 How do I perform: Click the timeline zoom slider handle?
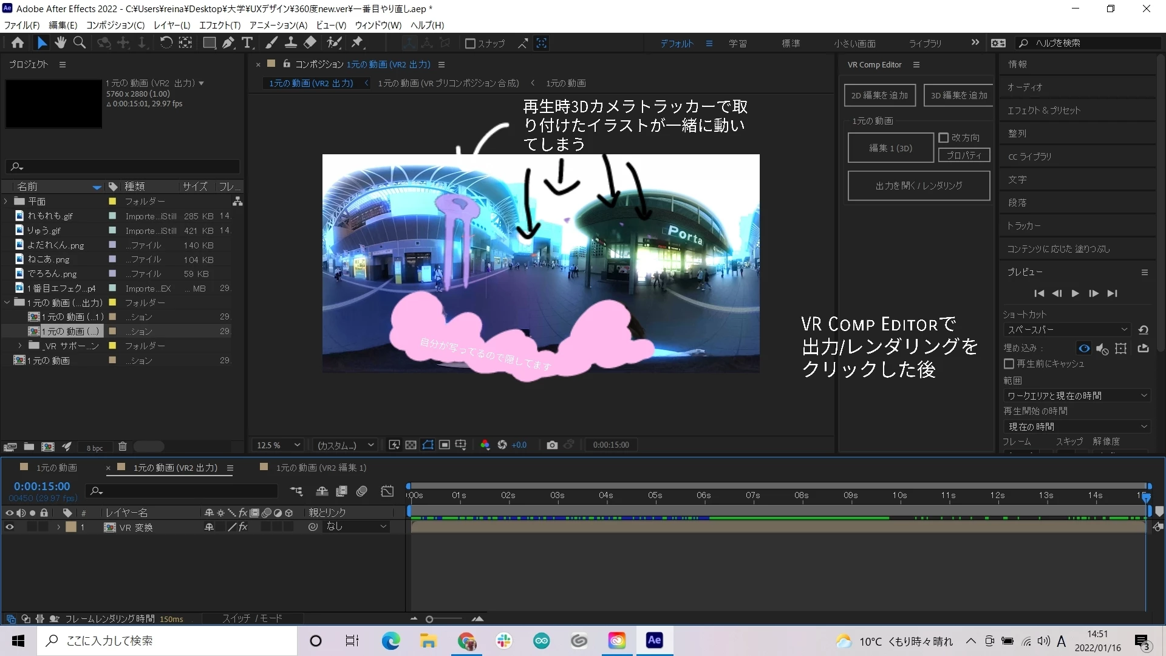point(429,620)
